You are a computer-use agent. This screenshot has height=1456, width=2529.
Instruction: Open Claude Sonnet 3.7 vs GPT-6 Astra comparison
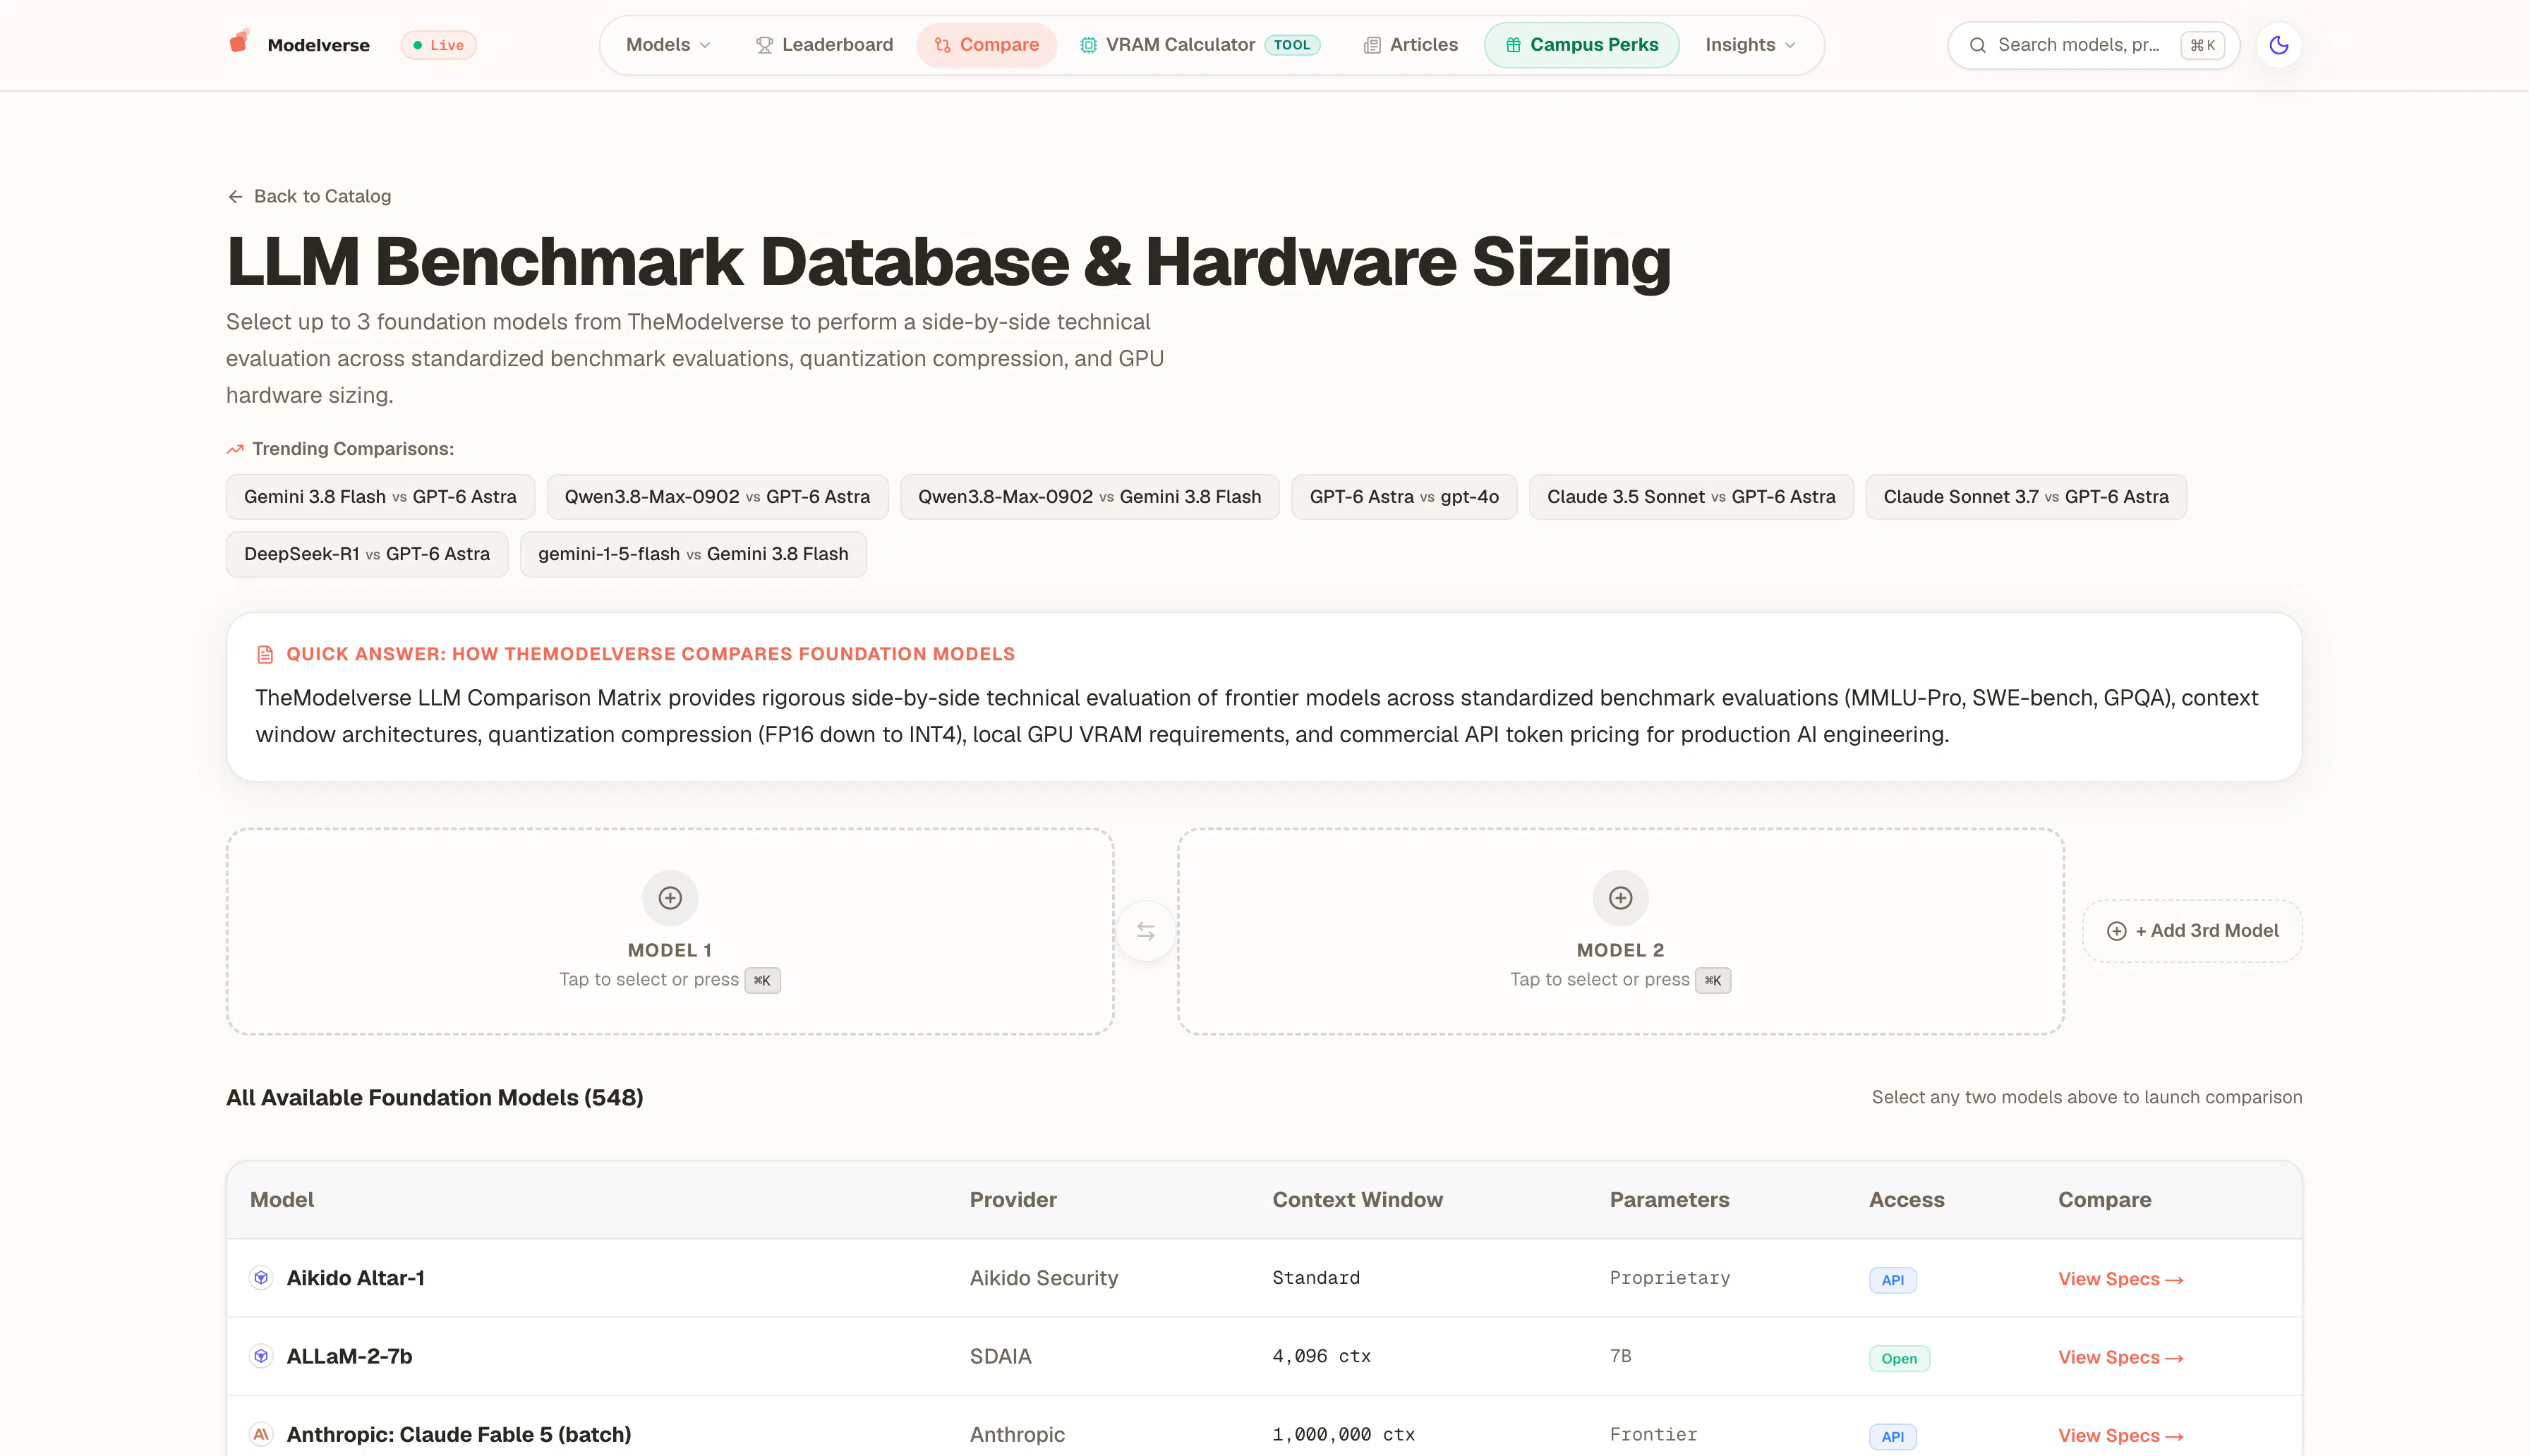[2025, 497]
